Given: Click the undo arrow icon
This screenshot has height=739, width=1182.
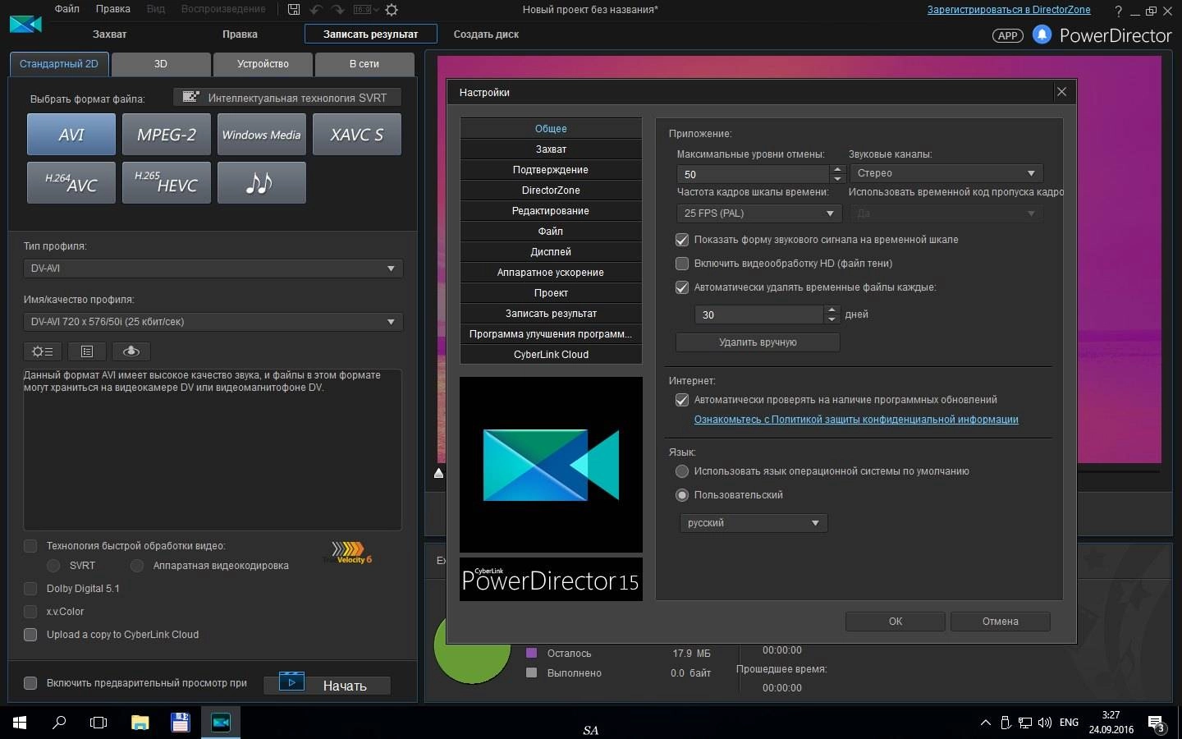Looking at the screenshot, I should [x=316, y=10].
